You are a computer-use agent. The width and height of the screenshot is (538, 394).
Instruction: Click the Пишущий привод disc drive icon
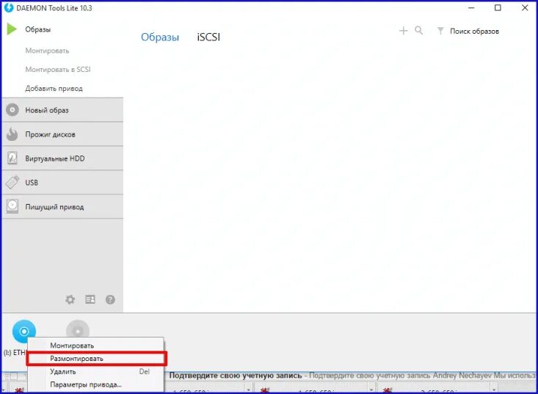(x=12, y=206)
